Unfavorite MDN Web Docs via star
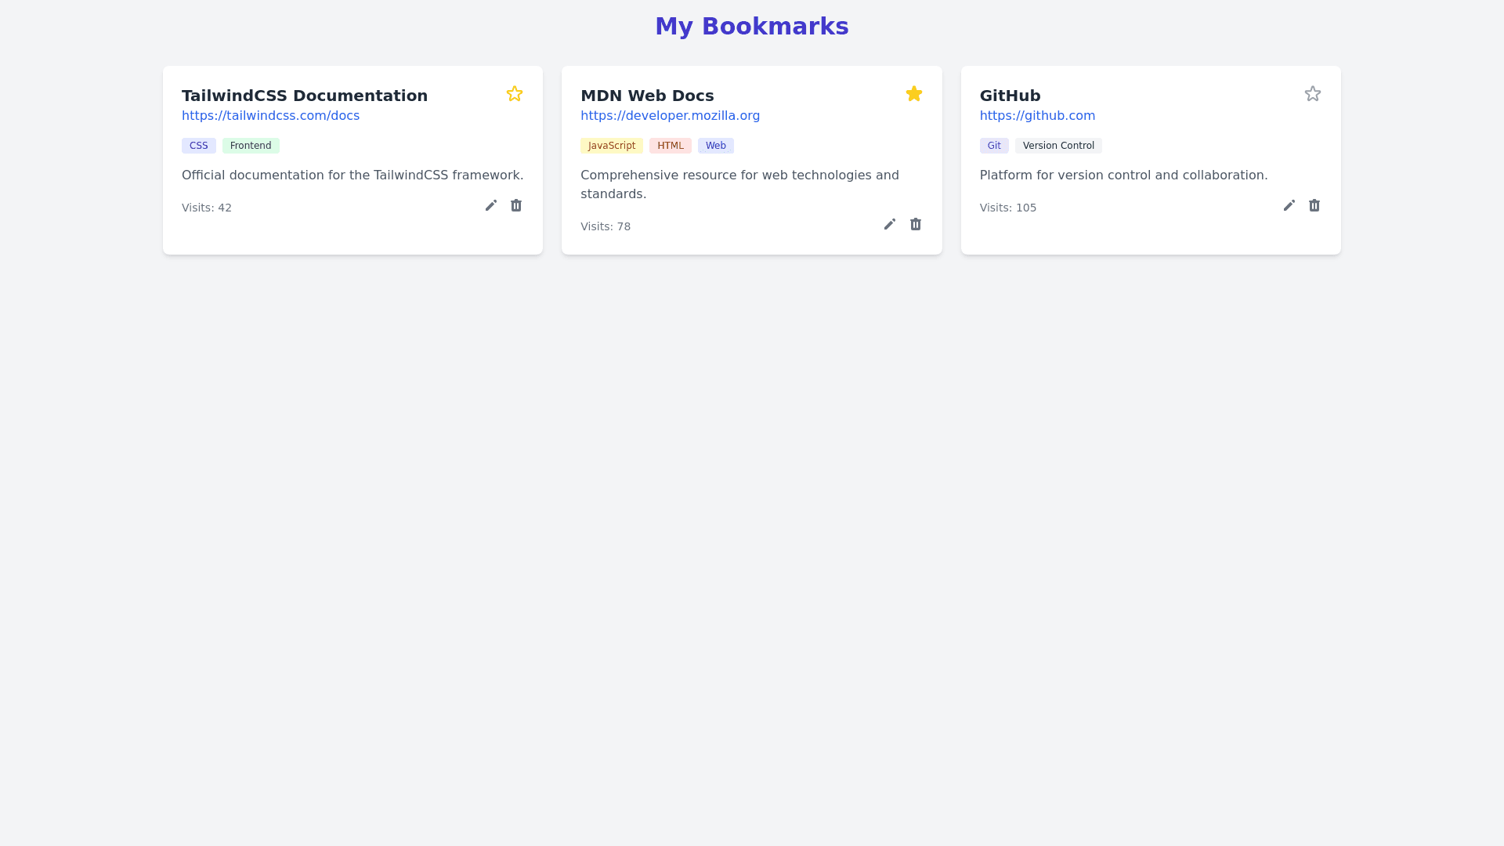Viewport: 1504px width, 846px height. click(x=914, y=94)
